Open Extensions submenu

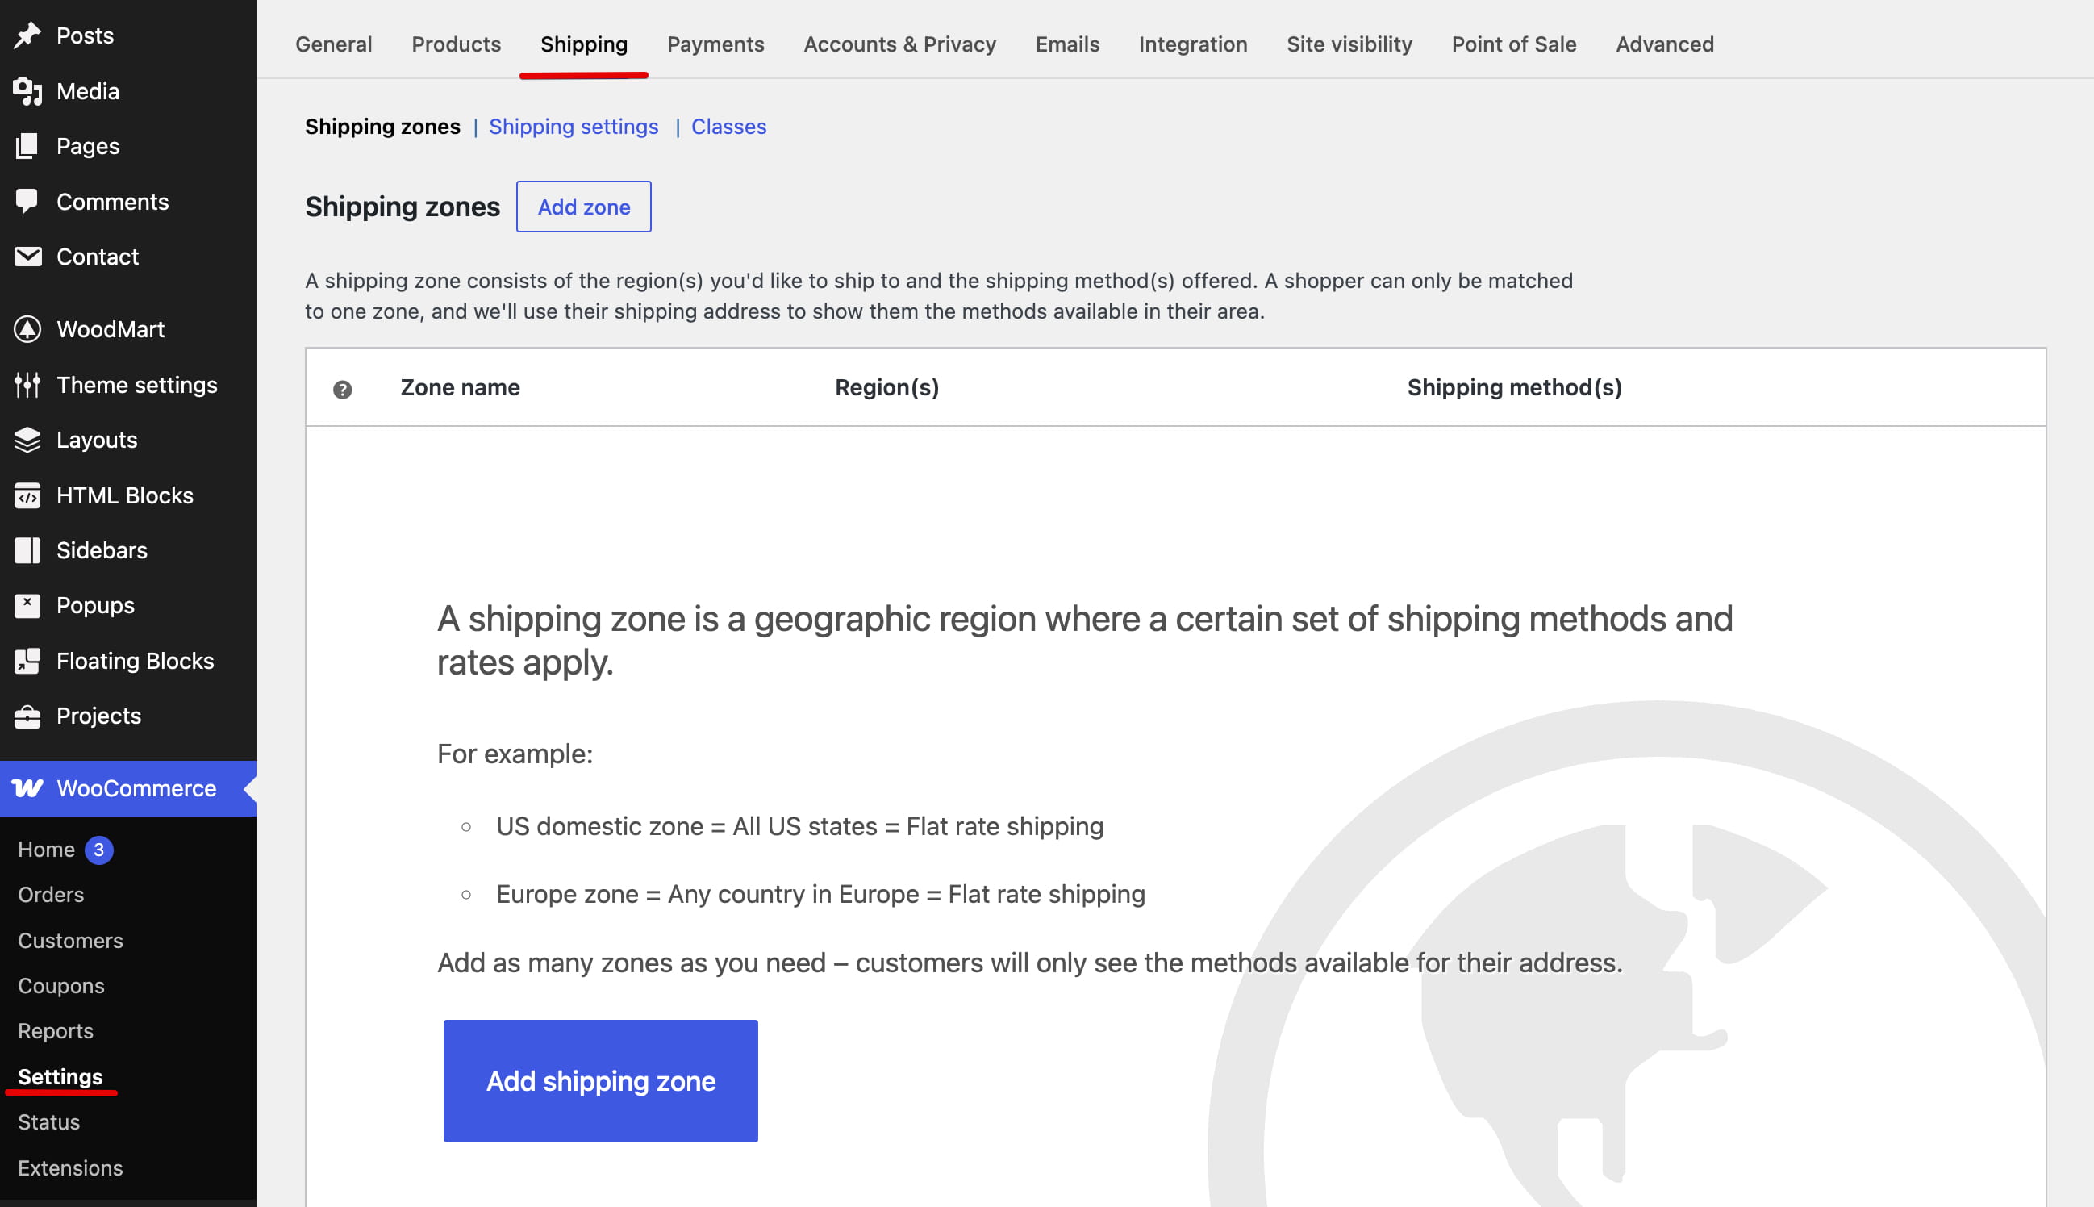pos(70,1167)
